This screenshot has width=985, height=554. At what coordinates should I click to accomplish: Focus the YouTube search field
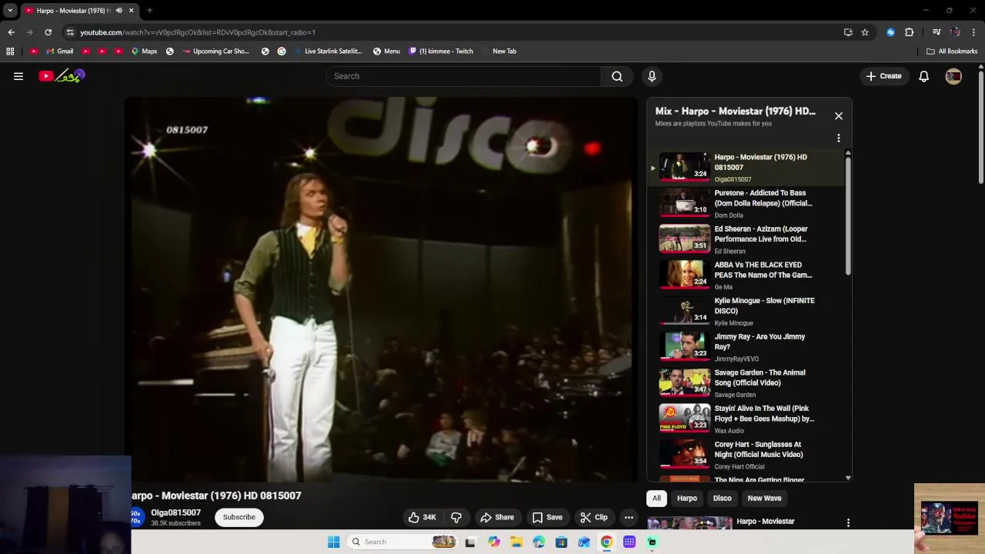[463, 76]
